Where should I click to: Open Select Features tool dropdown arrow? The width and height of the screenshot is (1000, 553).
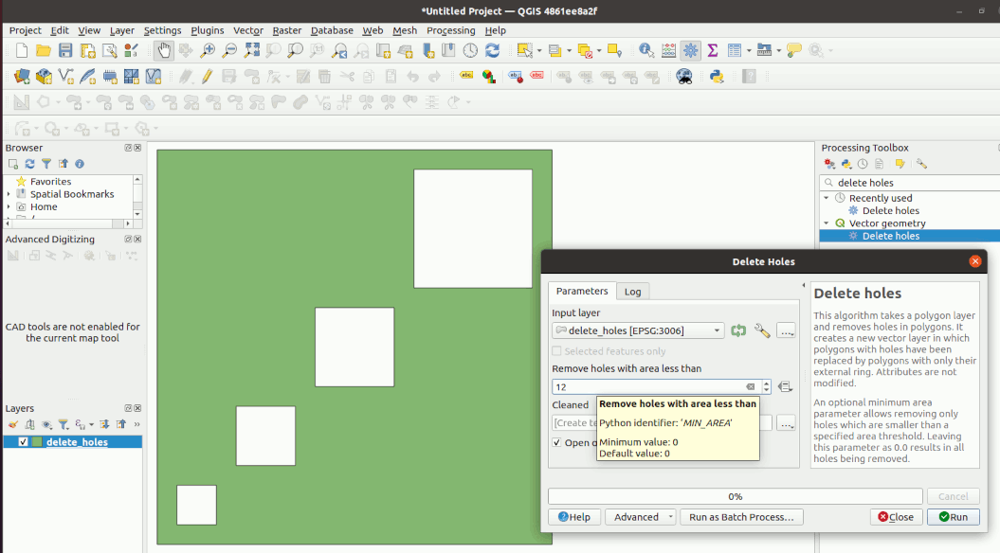point(539,50)
